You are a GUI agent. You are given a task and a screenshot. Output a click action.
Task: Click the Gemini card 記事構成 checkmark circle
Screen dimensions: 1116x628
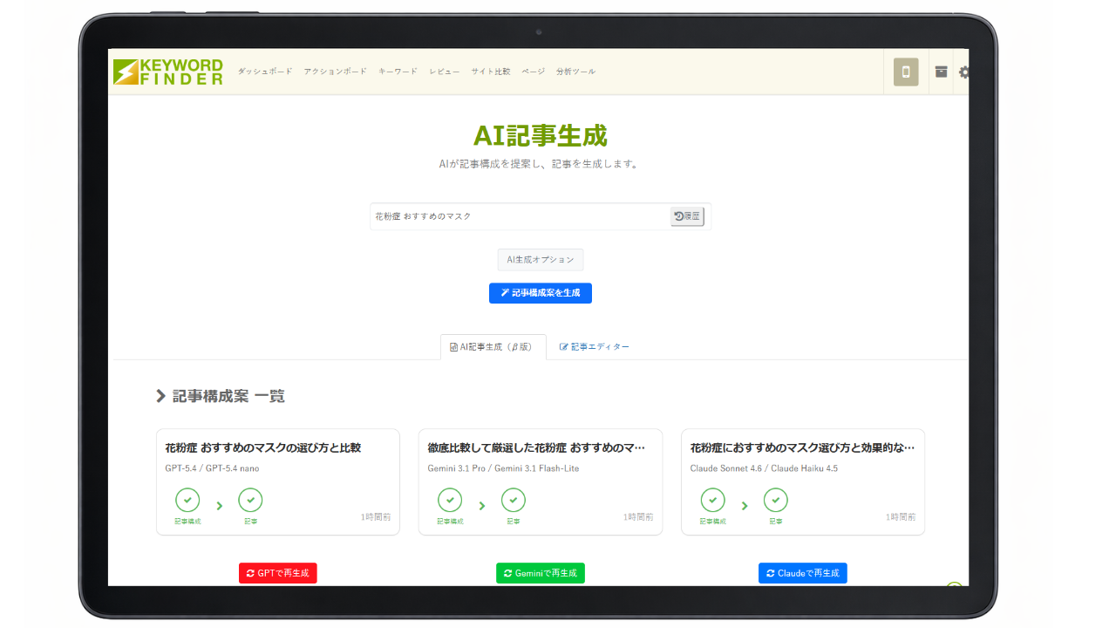pos(450,500)
